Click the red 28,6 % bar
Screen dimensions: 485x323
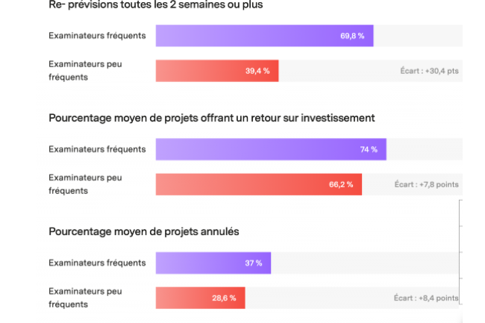point(200,298)
